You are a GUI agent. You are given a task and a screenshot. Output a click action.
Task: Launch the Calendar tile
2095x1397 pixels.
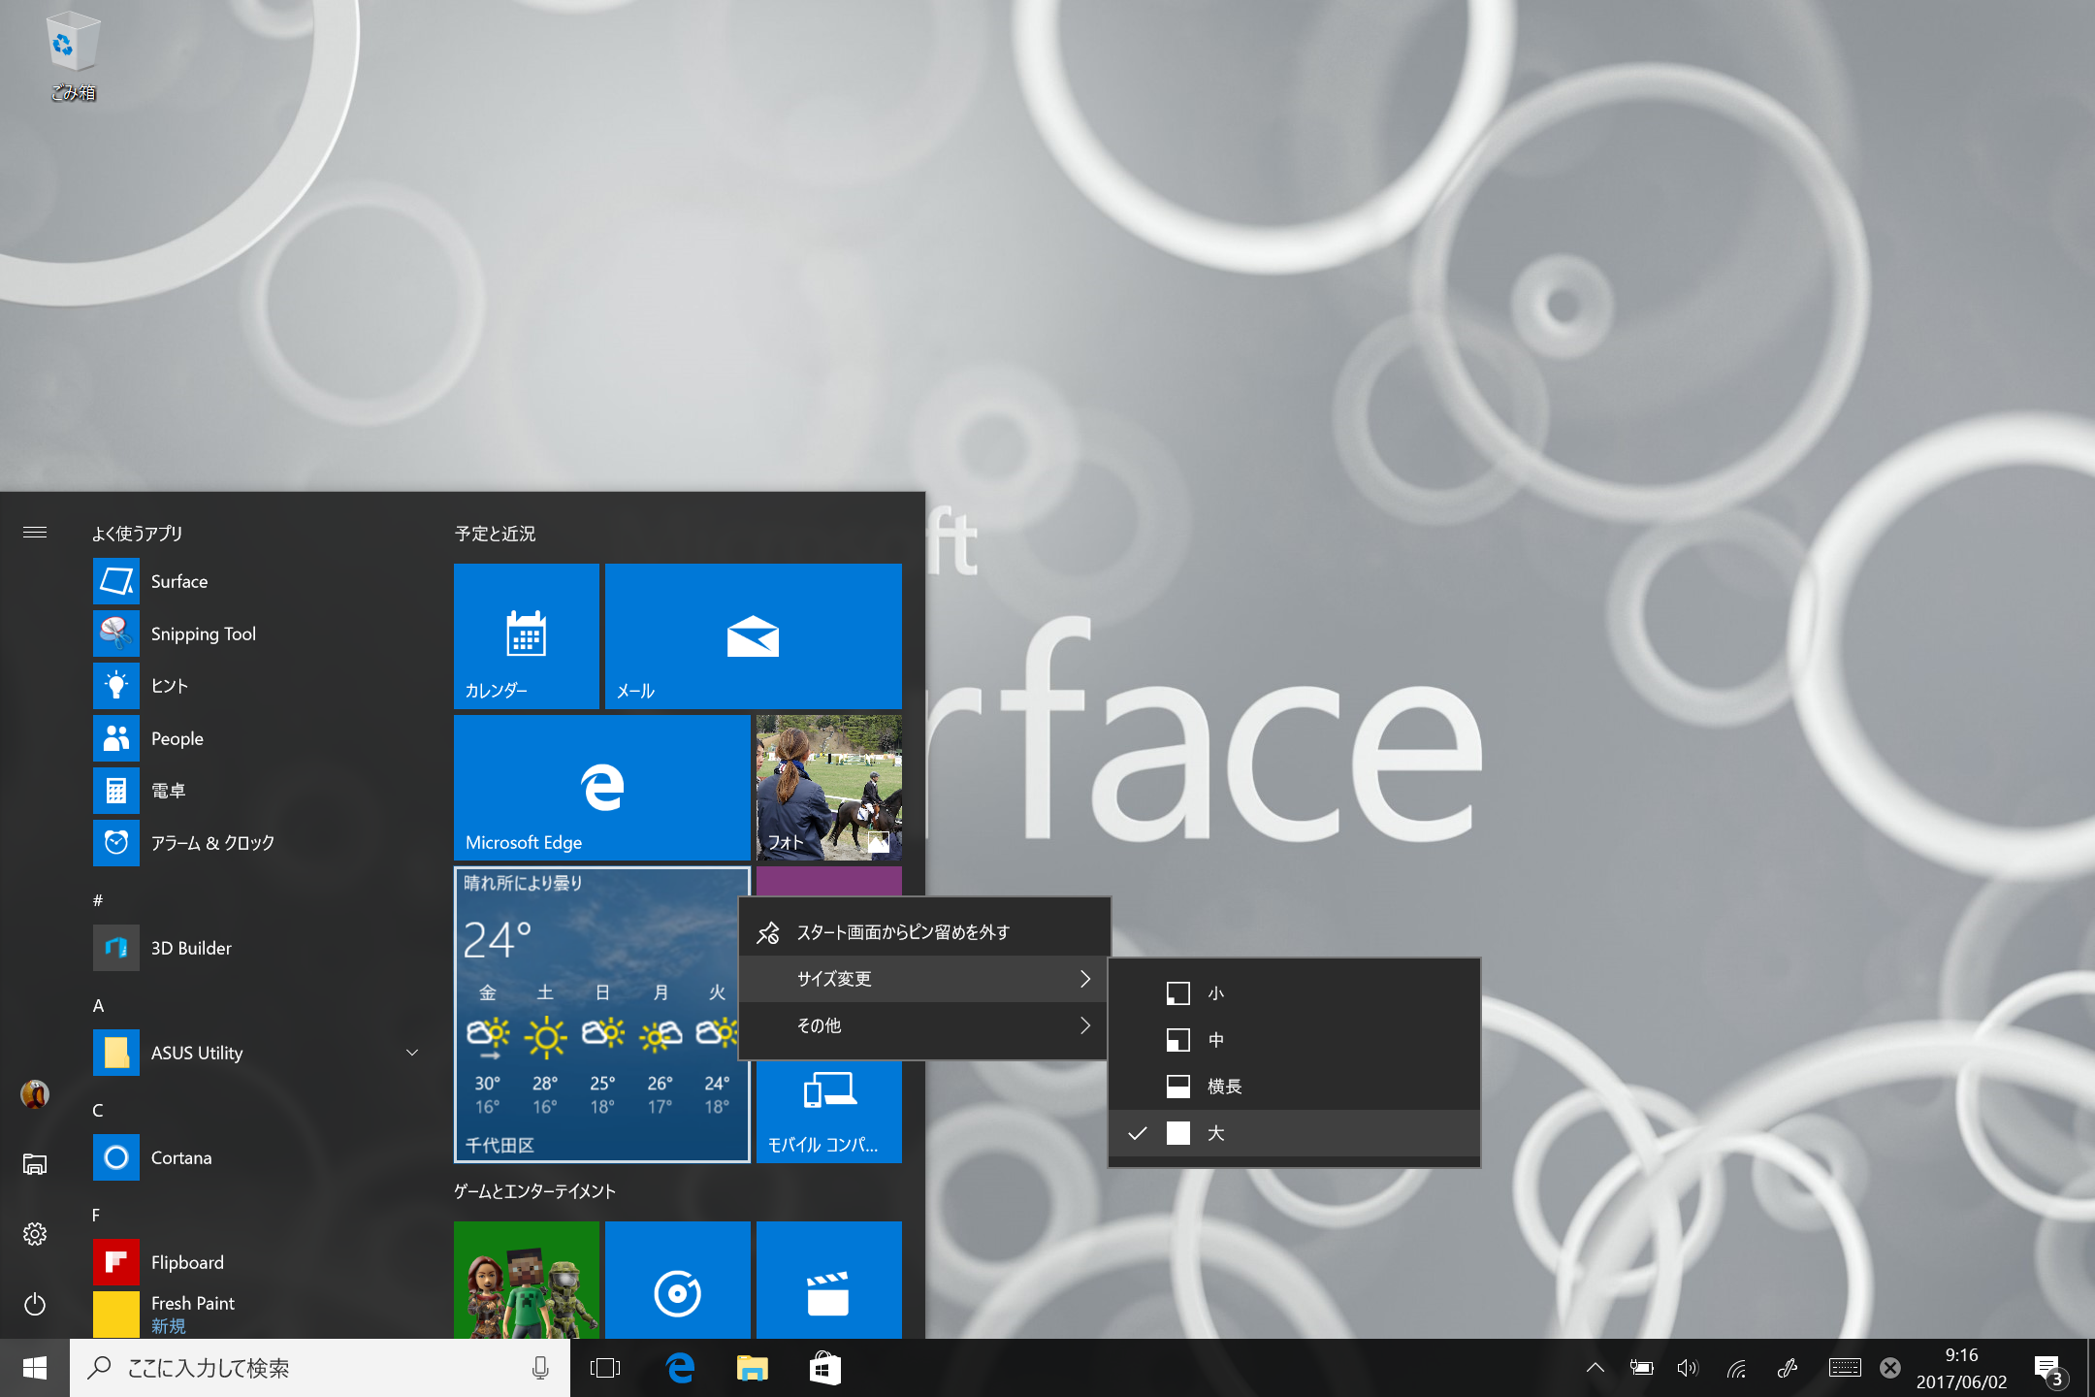pyautogui.click(x=526, y=635)
